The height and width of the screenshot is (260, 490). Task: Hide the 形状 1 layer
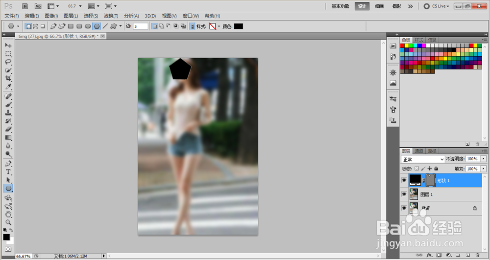pyautogui.click(x=404, y=180)
